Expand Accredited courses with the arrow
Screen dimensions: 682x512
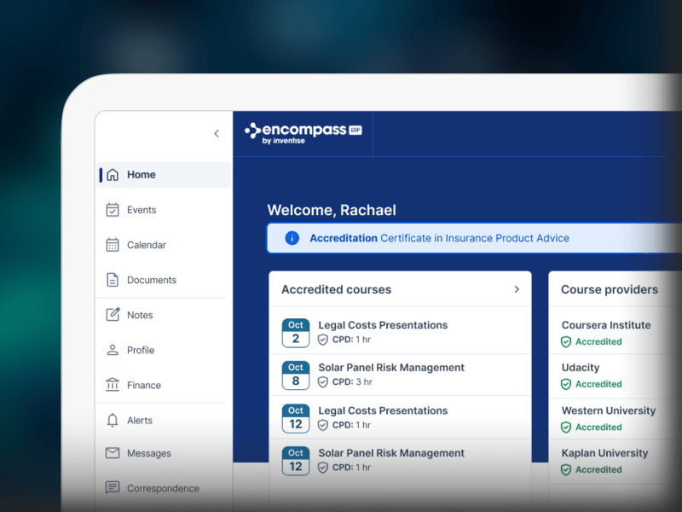click(x=517, y=289)
